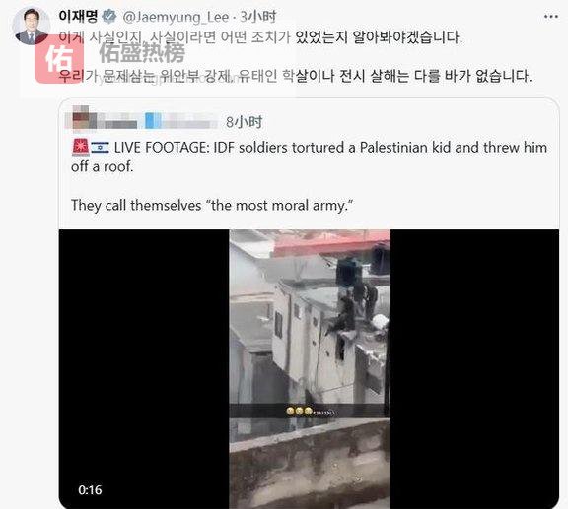568x509 pixels.
Task: Click the 佑盛热榜 watermark text
Action: (x=142, y=53)
